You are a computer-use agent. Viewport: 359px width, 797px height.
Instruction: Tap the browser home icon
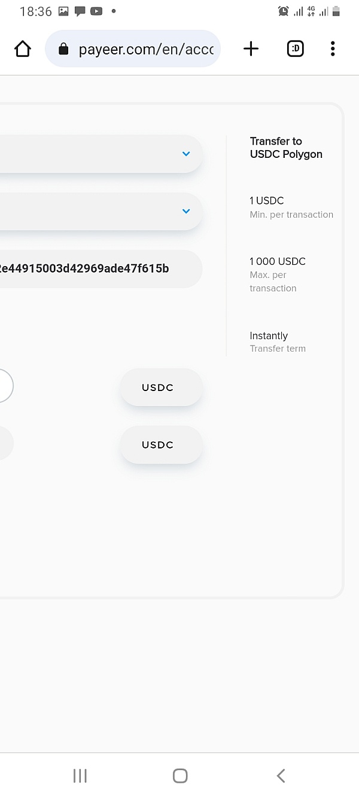coord(22,49)
